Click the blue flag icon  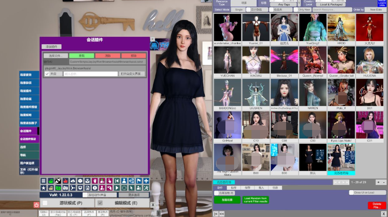(139, 181)
